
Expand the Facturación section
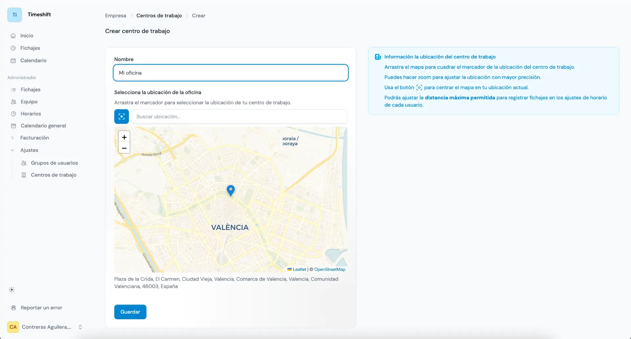coord(12,138)
